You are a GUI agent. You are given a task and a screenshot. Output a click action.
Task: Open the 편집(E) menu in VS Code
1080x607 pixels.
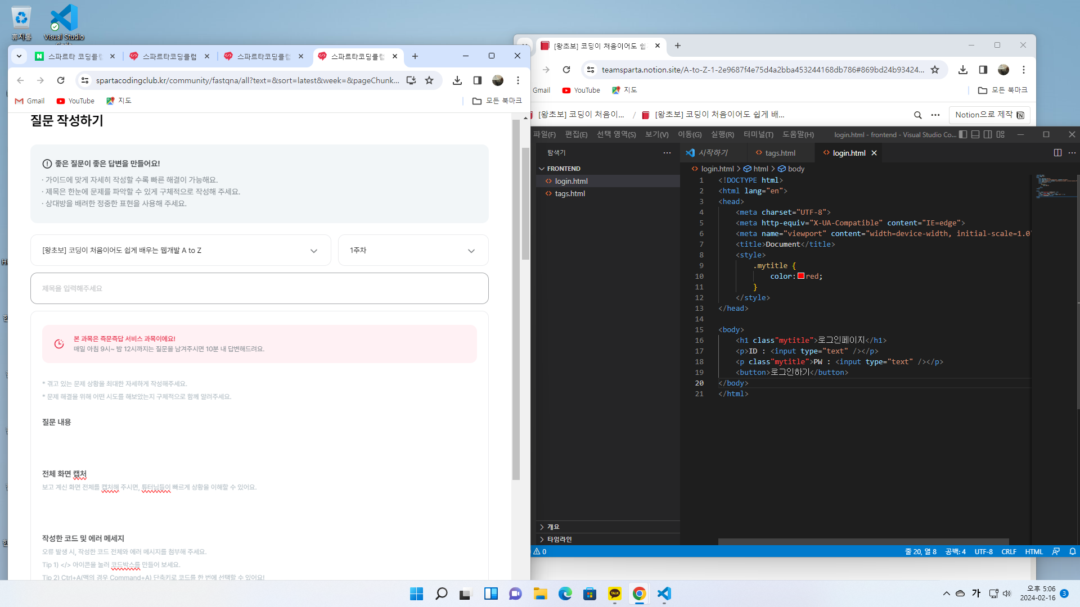click(x=576, y=134)
